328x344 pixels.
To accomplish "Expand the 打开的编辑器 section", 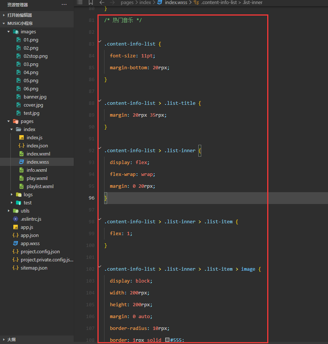I will click(4, 15).
